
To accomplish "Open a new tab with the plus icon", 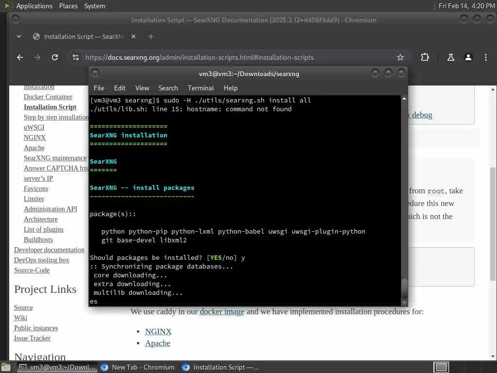I will 151,37.
